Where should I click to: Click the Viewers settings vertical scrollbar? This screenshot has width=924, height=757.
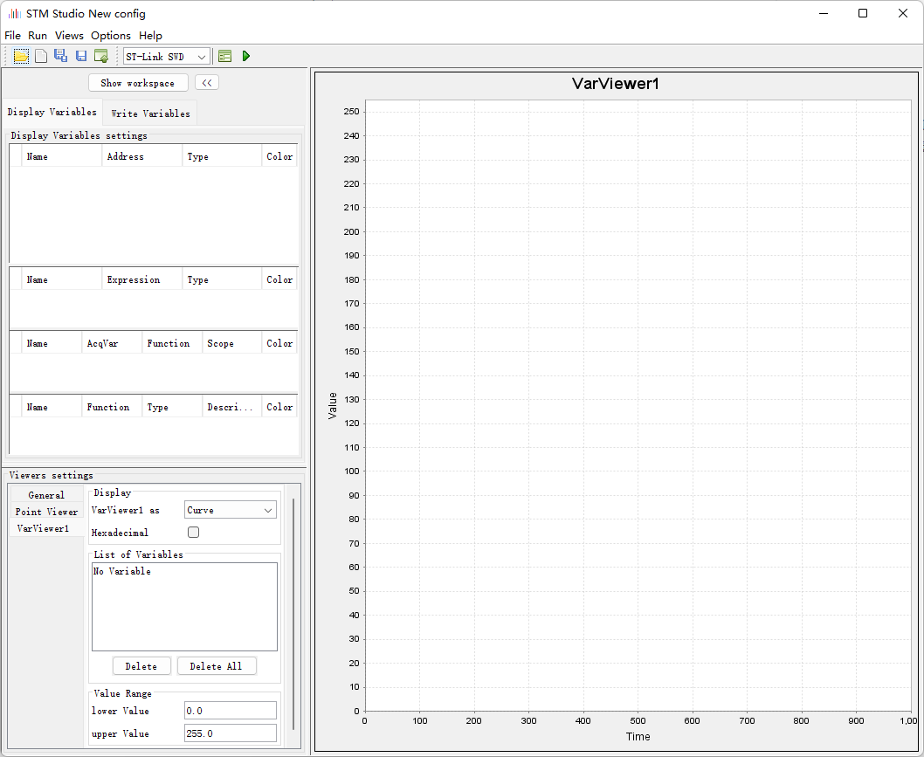click(293, 616)
